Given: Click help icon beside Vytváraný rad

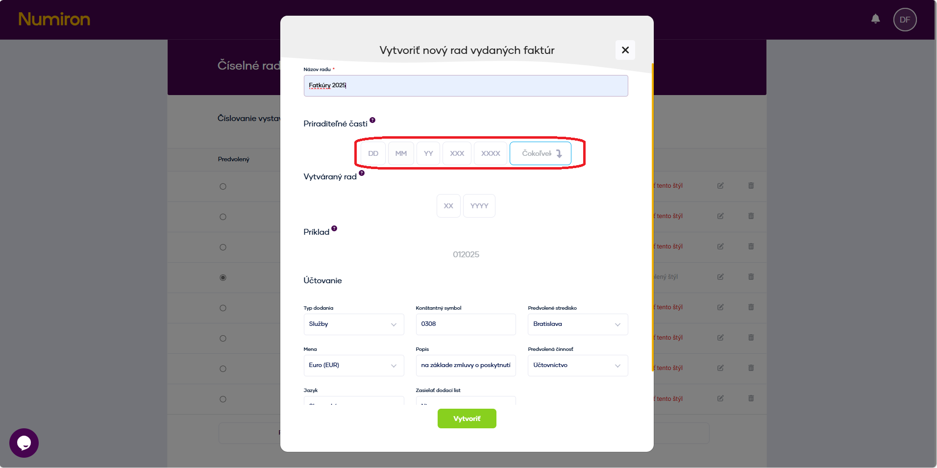Looking at the screenshot, I should coord(362,173).
